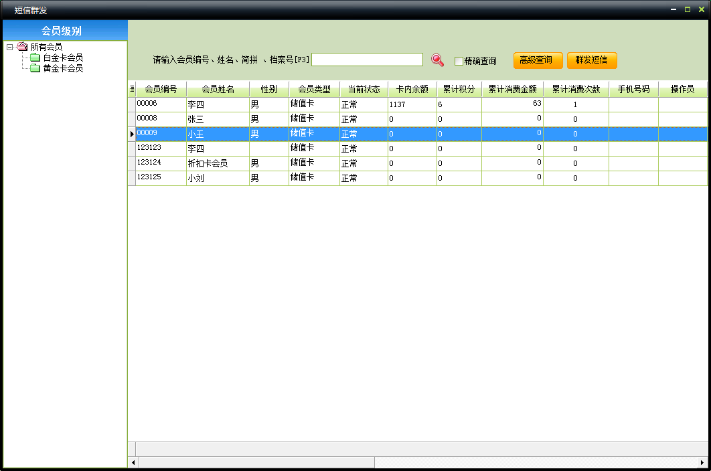Click the name cell 小王

pos(218,134)
